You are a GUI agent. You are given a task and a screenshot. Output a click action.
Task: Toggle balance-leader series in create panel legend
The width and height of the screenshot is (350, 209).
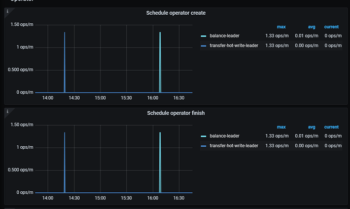224,36
